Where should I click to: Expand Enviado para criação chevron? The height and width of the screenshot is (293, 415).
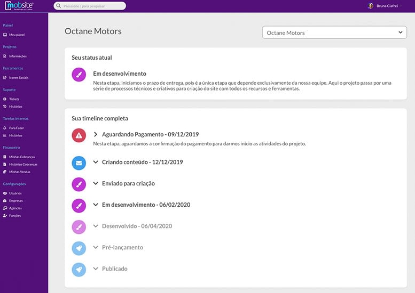coord(96,183)
